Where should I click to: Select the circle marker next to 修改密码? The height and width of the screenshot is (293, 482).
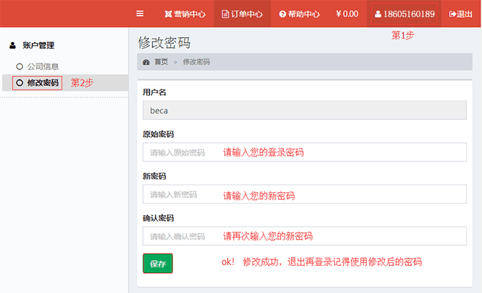click(x=19, y=83)
